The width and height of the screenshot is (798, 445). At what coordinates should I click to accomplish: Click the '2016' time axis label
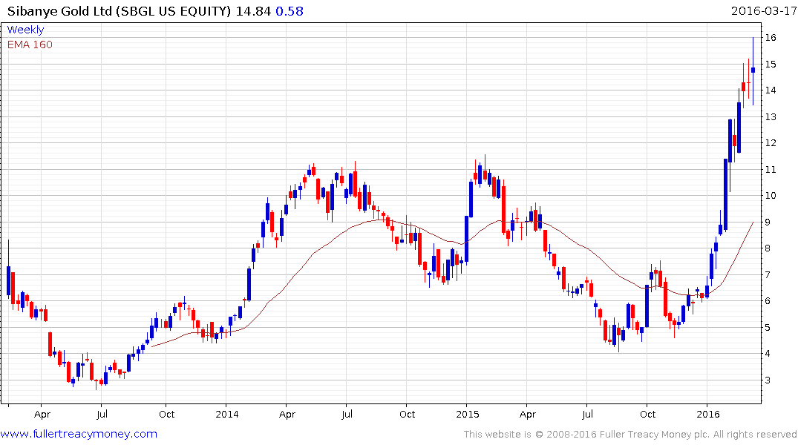coord(708,414)
